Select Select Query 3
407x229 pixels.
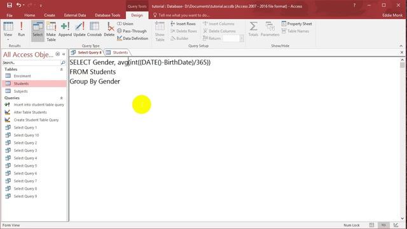coord(34,150)
